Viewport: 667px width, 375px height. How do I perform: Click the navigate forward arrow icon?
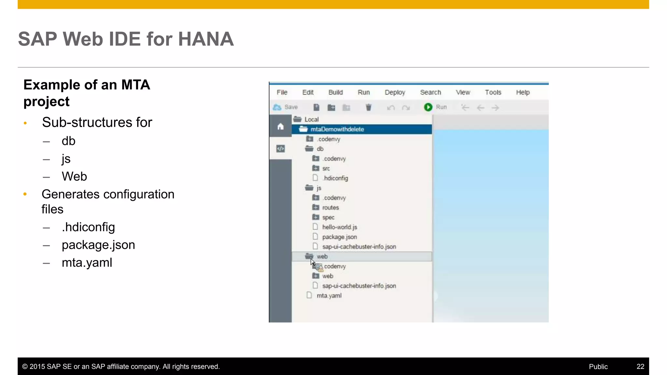495,108
